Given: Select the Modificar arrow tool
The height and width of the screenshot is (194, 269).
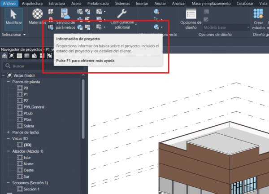Looking at the screenshot, I should pos(14,16).
